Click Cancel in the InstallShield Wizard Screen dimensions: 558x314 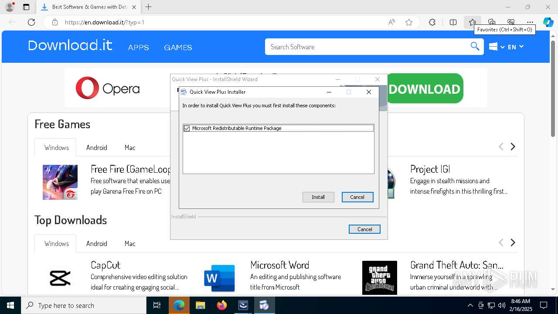[364, 229]
